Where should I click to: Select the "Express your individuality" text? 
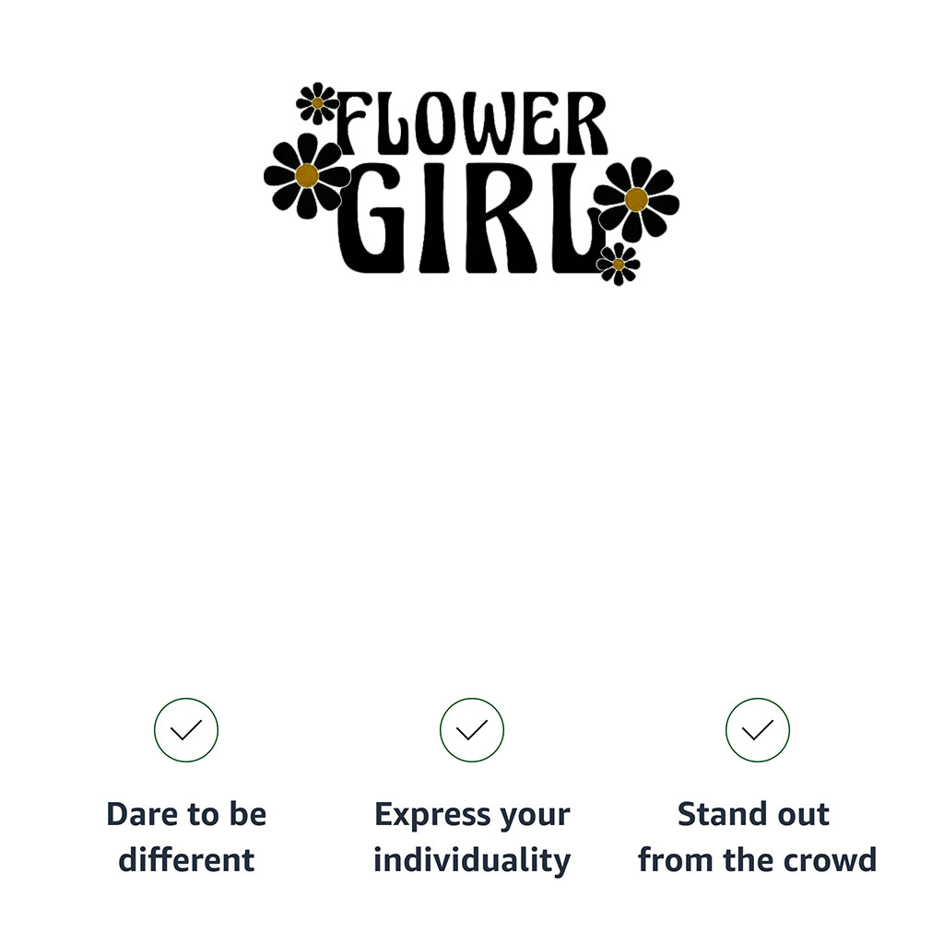tap(472, 837)
